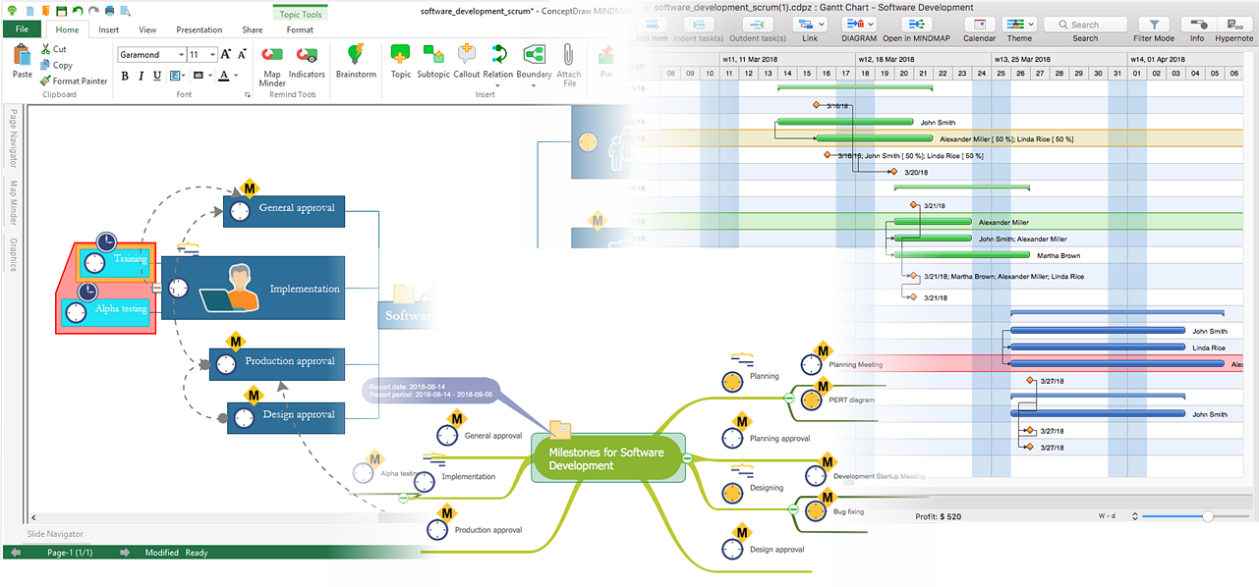Click Copy in the Clipboard group
This screenshot has height=587, width=1259.
point(56,65)
